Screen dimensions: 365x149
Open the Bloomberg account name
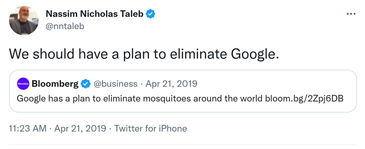[x=55, y=84]
